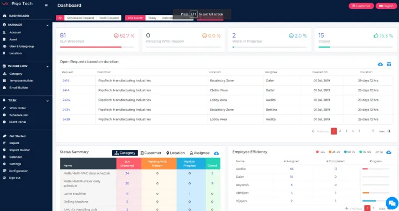Open Work Order in sidebar
Viewport: 399px width, 211px height.
[18, 108]
